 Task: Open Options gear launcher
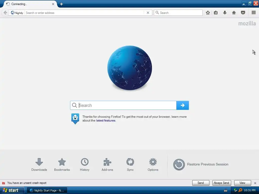[153, 165]
